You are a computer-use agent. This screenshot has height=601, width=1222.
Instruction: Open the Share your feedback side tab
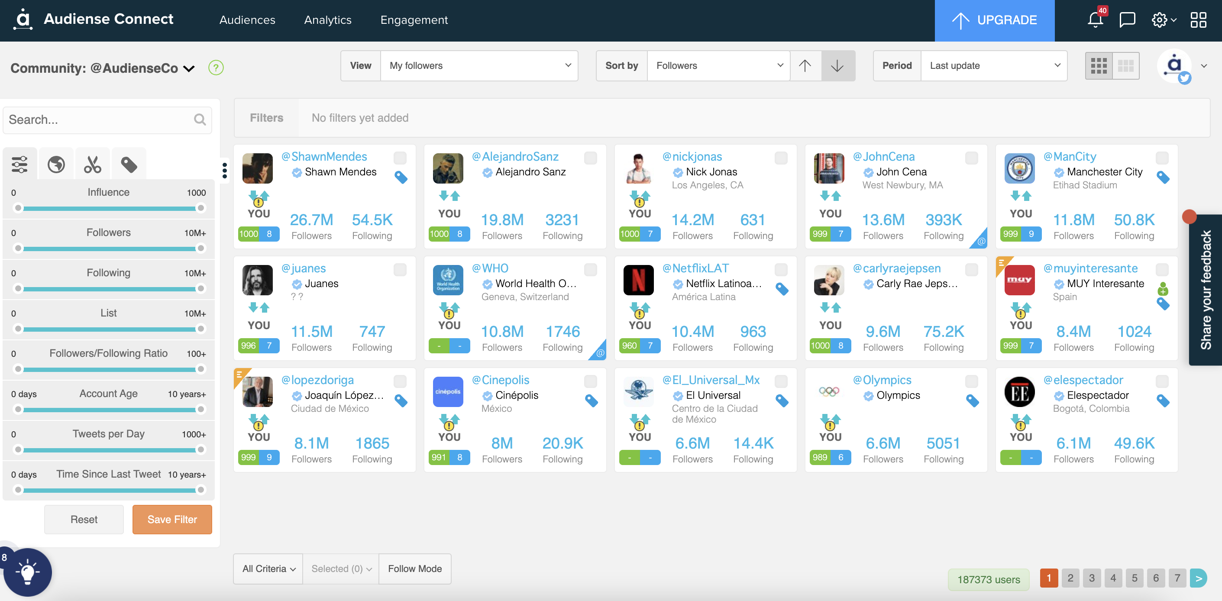(x=1206, y=290)
